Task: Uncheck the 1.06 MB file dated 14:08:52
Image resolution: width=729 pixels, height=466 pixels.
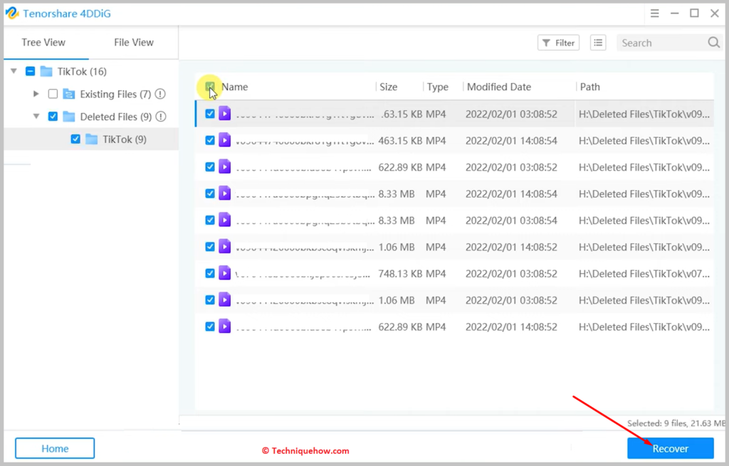Action: coord(210,247)
